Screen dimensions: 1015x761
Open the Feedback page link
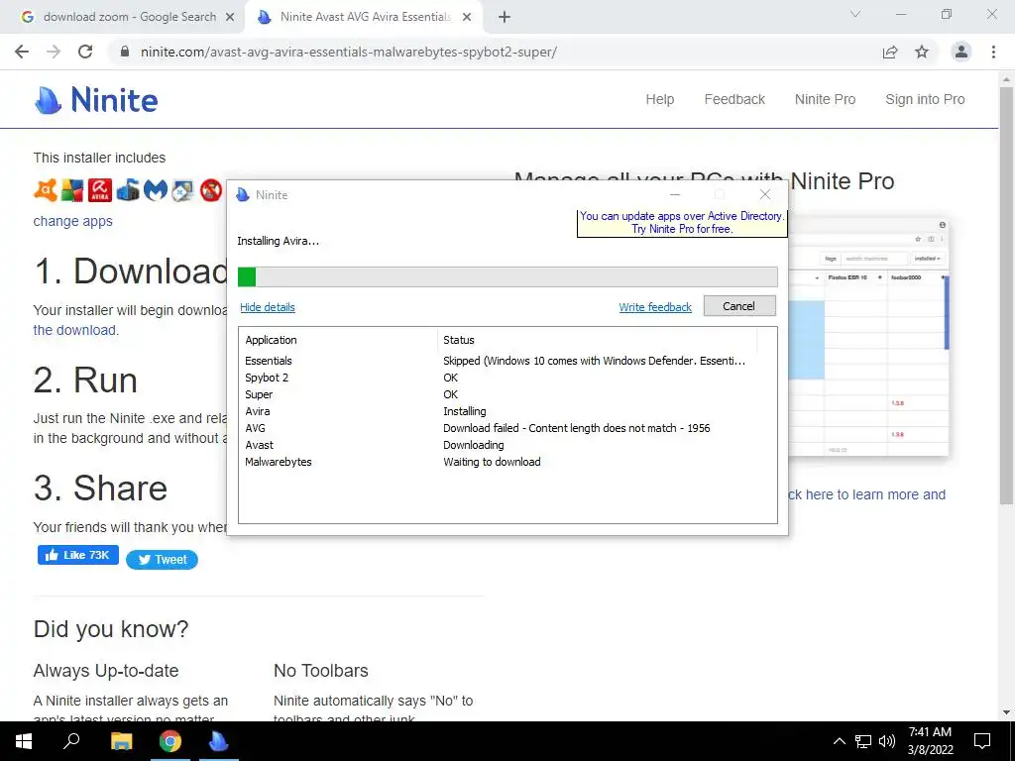pyautogui.click(x=734, y=100)
